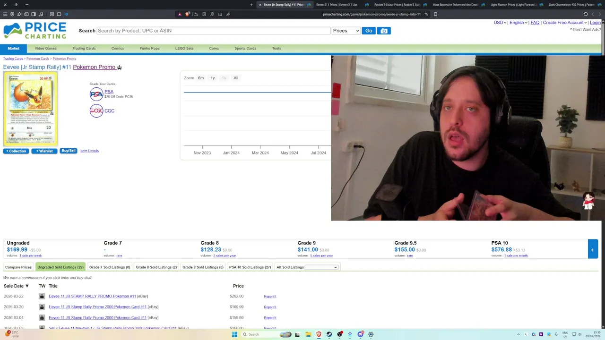Viewport: 605px width, 340px height.
Task: Click lock icon on 2026-03-04 sale row
Action: 42,318
